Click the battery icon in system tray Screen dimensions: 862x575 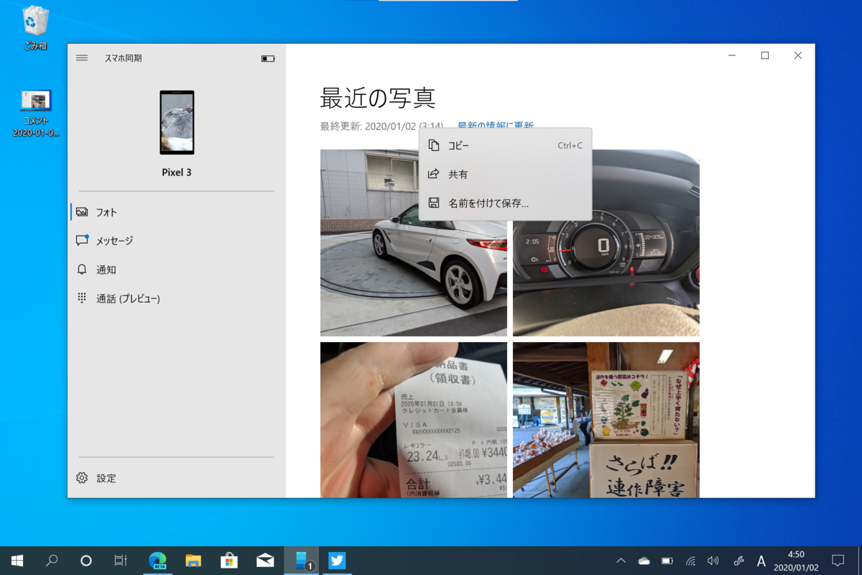pos(667,561)
